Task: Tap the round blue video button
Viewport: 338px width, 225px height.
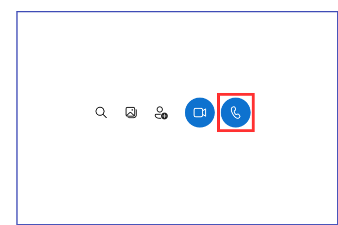Action: coord(200,112)
